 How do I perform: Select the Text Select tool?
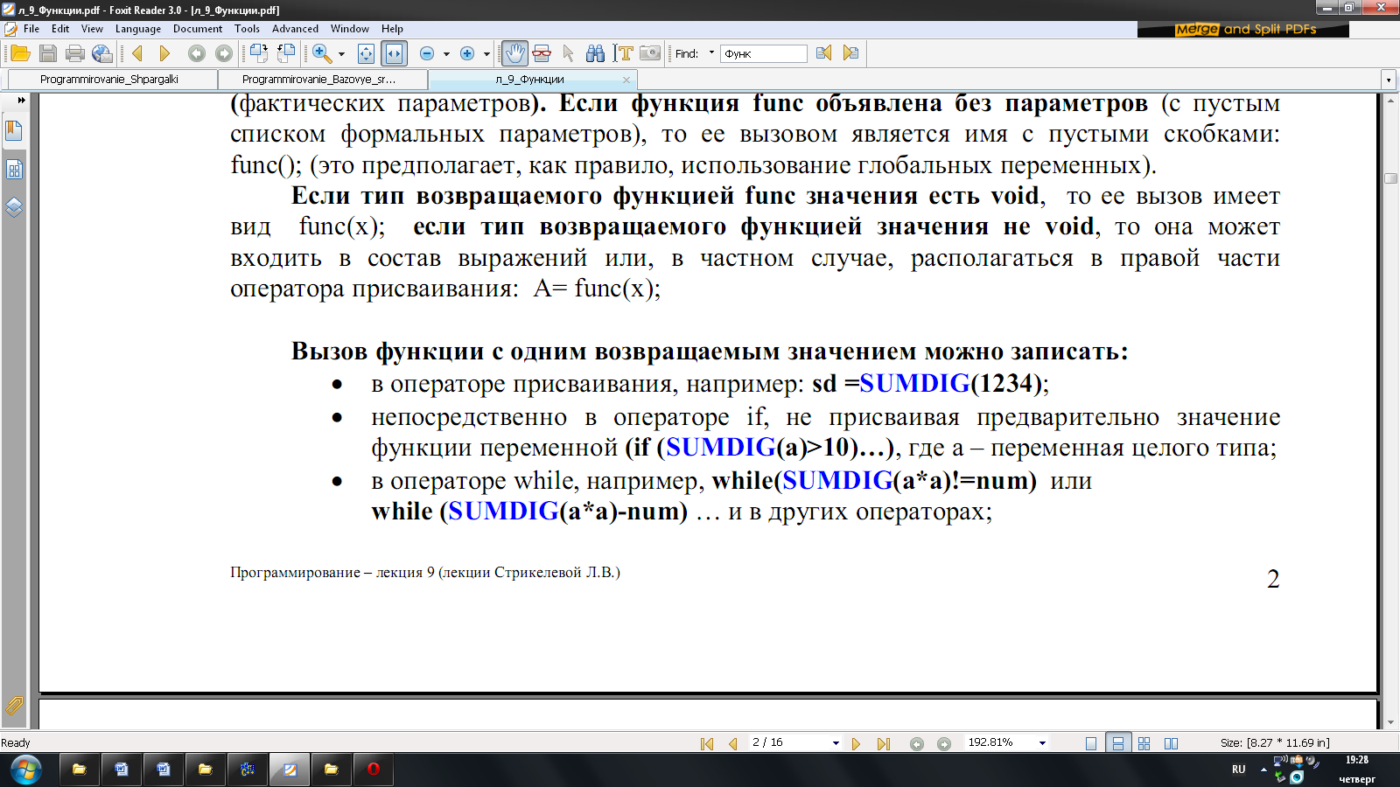point(623,53)
